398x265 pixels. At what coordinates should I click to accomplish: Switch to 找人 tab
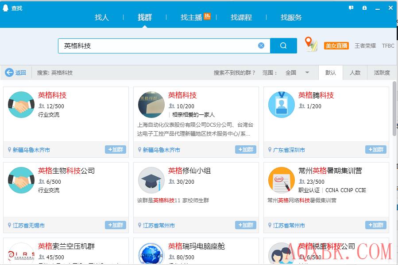(x=101, y=17)
